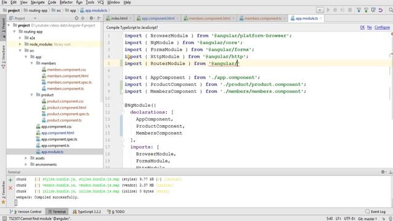Click the Revert undo arrow icon
393x221 pixels.
381,10
